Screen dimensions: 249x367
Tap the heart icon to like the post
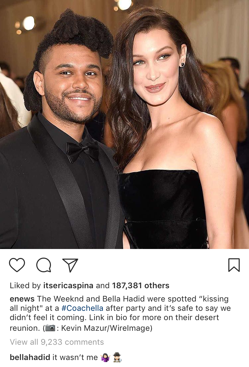17,265
